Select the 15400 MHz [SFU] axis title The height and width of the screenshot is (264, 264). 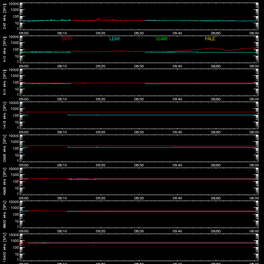(4, 247)
